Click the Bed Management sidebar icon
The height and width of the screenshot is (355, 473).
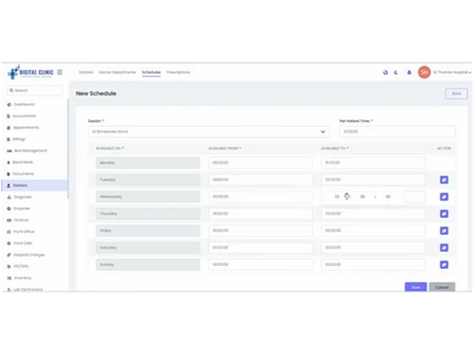[x=9, y=151]
